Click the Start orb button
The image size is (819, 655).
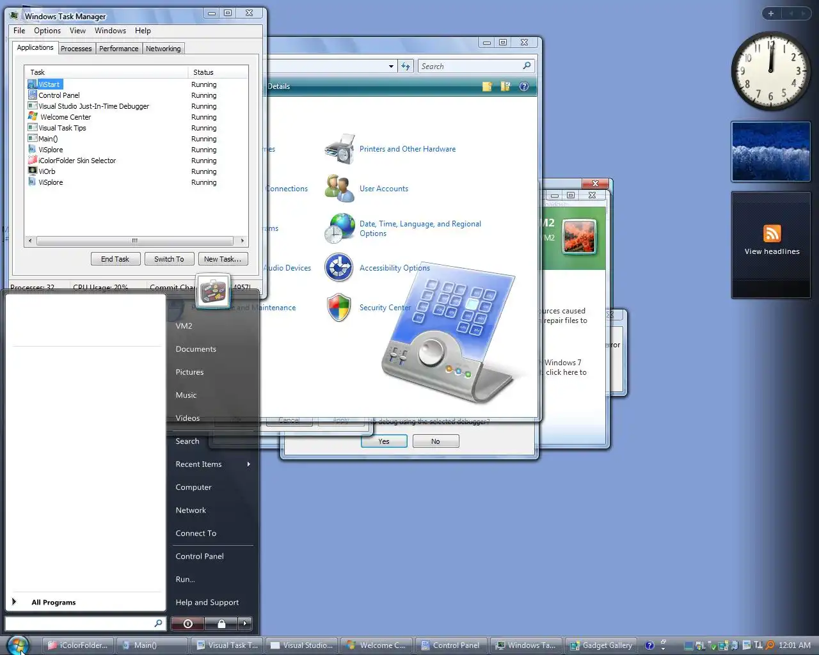pos(17,644)
